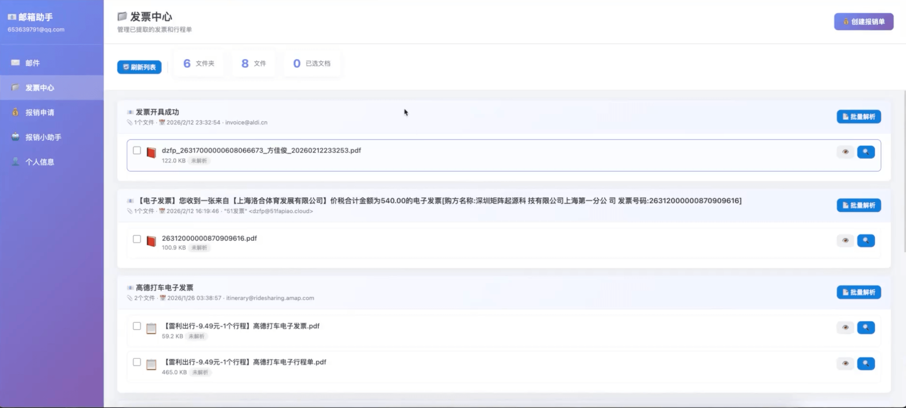Select the checkbox for 26312000000870909616.pdf
The image size is (906, 408).
coord(137,239)
